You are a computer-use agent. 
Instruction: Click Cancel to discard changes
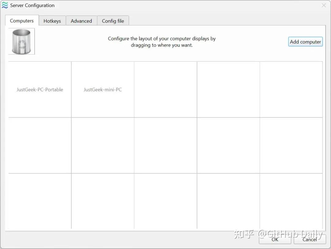(310, 239)
